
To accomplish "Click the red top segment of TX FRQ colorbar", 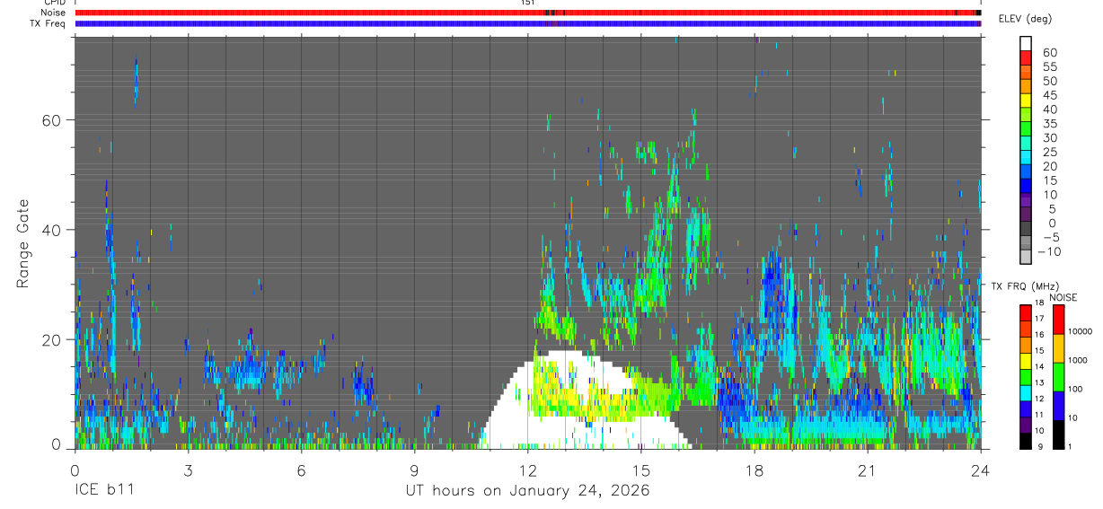I will tap(1026, 313).
